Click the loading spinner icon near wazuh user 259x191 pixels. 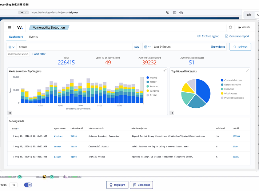coord(230,27)
